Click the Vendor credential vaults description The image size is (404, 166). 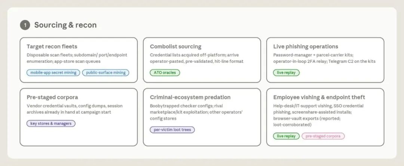(74, 109)
